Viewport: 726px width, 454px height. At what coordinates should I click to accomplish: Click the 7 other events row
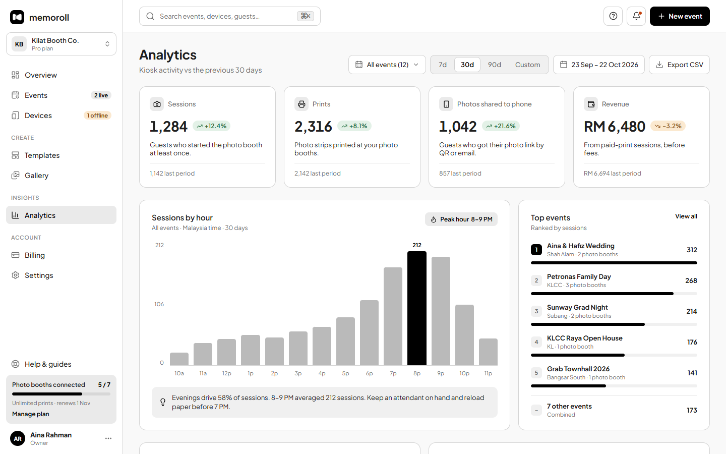click(x=614, y=410)
